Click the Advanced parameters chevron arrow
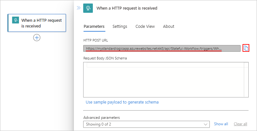 point(206,124)
